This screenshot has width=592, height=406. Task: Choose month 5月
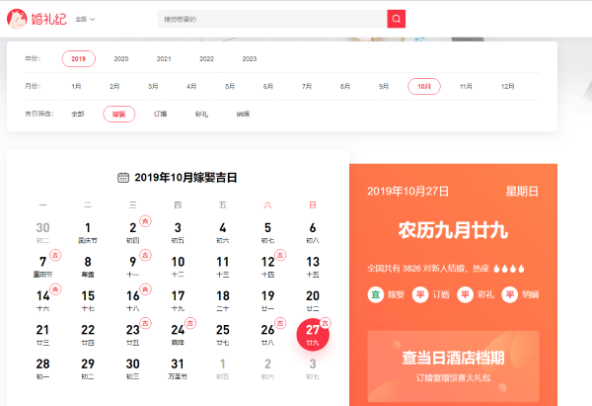(230, 86)
